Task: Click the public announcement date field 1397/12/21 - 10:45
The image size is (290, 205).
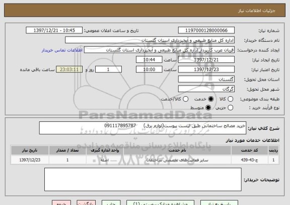Action: tap(54, 30)
